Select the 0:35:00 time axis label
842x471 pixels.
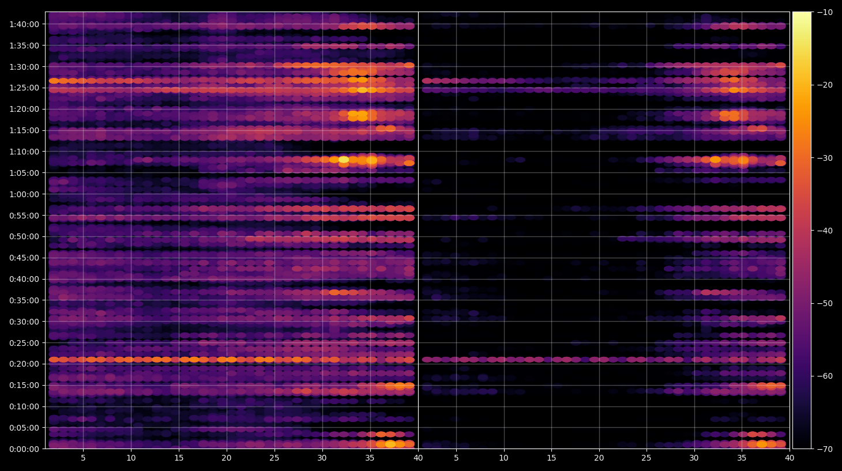point(24,300)
